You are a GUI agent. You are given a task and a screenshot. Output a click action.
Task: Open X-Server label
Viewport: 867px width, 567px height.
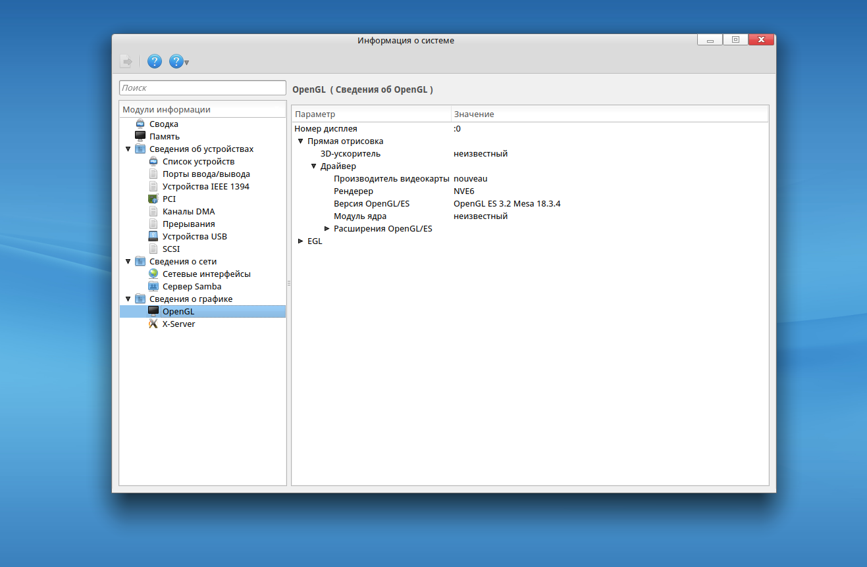pyautogui.click(x=179, y=324)
